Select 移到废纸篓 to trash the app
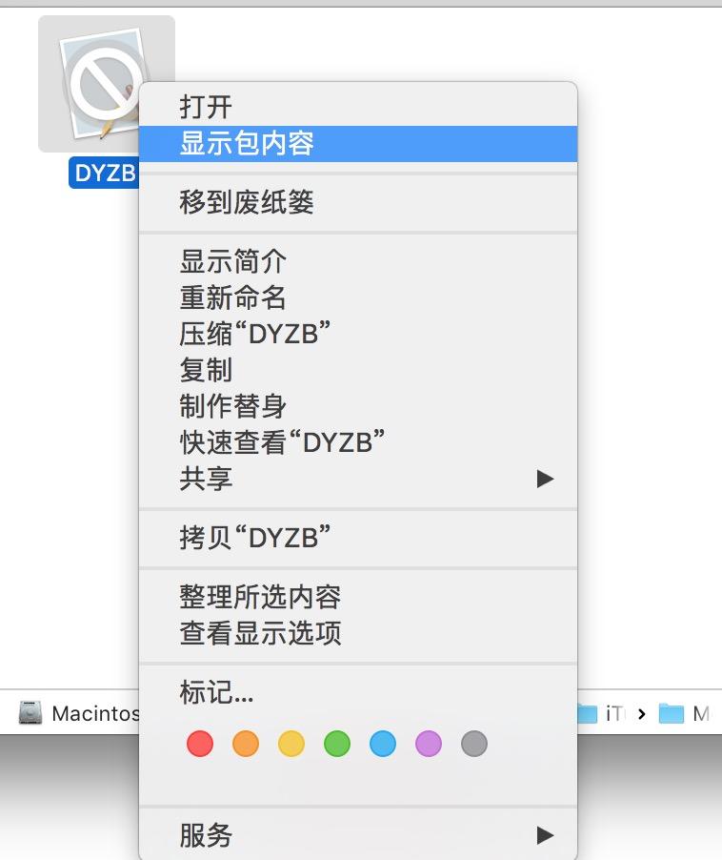The image size is (722, 860). pos(247,202)
